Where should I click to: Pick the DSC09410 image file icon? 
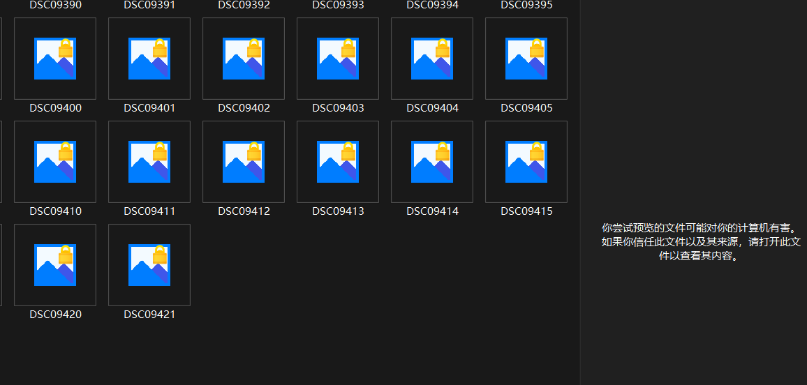pyautogui.click(x=55, y=162)
